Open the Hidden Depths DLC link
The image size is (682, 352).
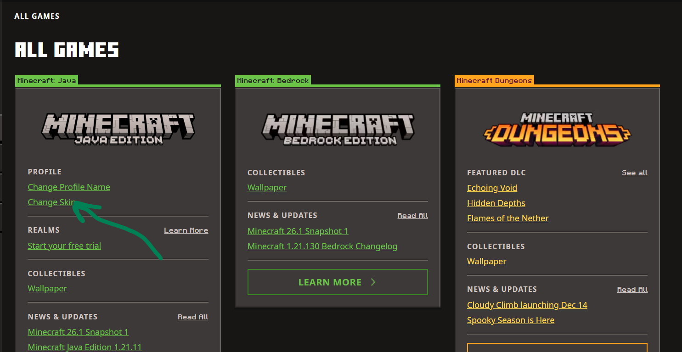click(496, 203)
